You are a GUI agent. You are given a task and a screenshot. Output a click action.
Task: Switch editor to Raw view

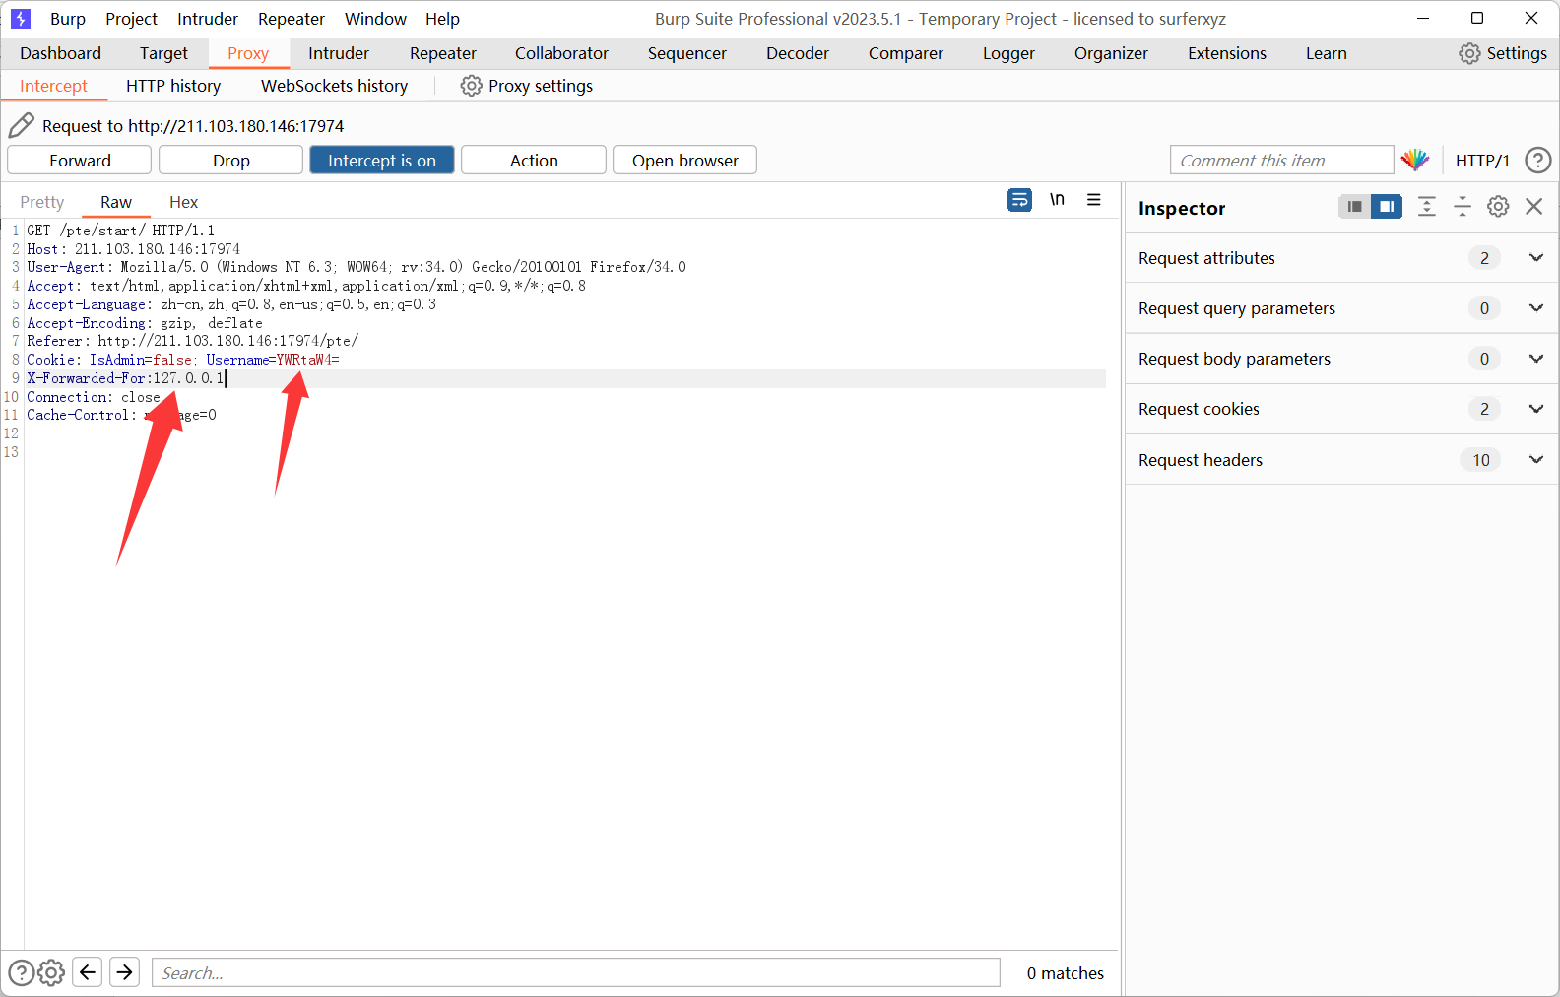pos(115,202)
